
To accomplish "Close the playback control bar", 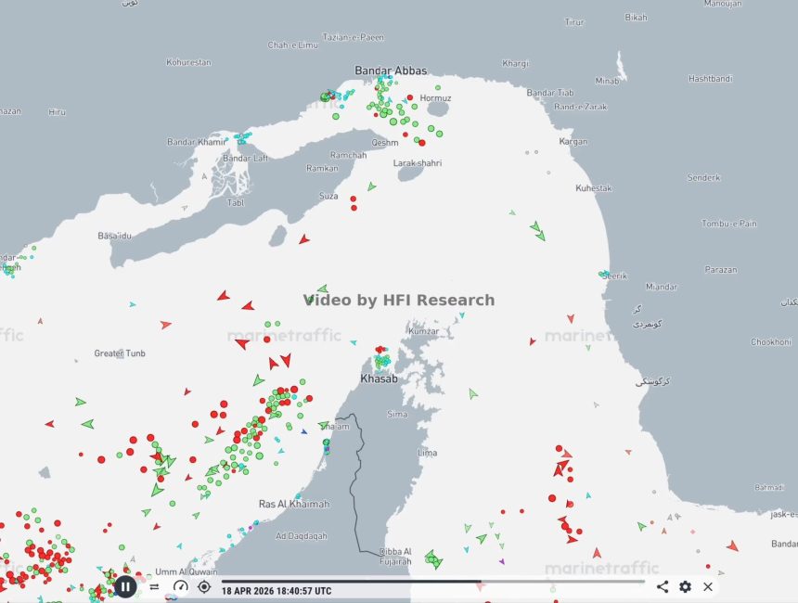I will point(708,586).
